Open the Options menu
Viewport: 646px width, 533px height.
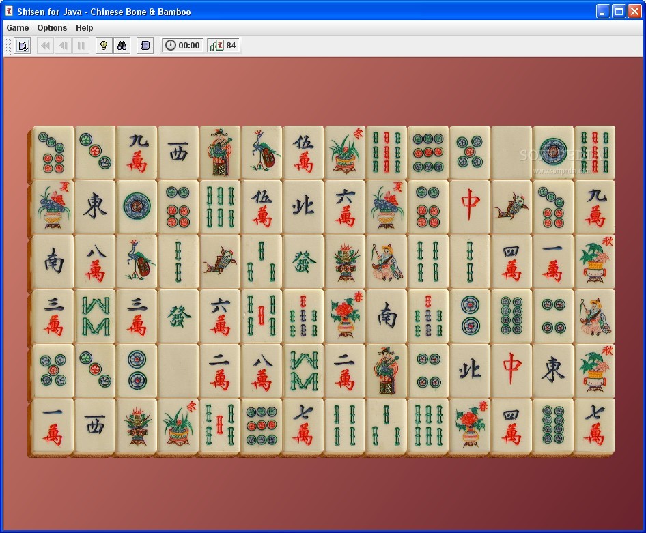(52, 27)
